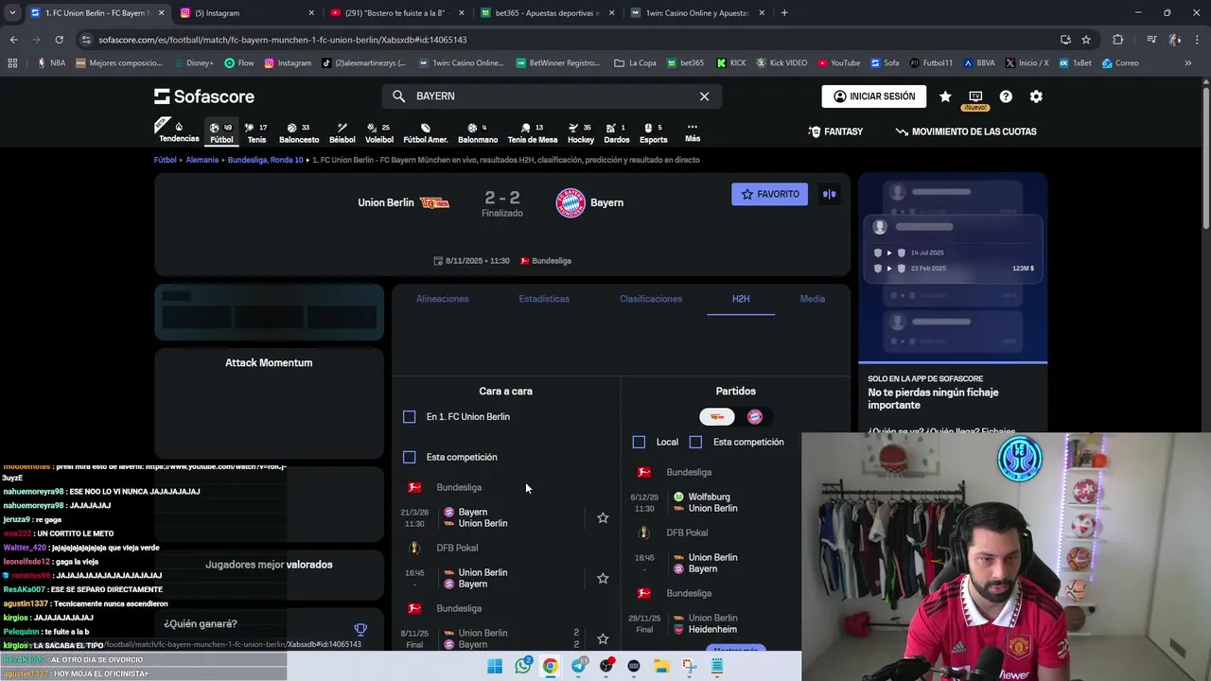Clear the BAYERN search with X icon
Viewport: 1211px width, 681px height.
pyautogui.click(x=704, y=96)
